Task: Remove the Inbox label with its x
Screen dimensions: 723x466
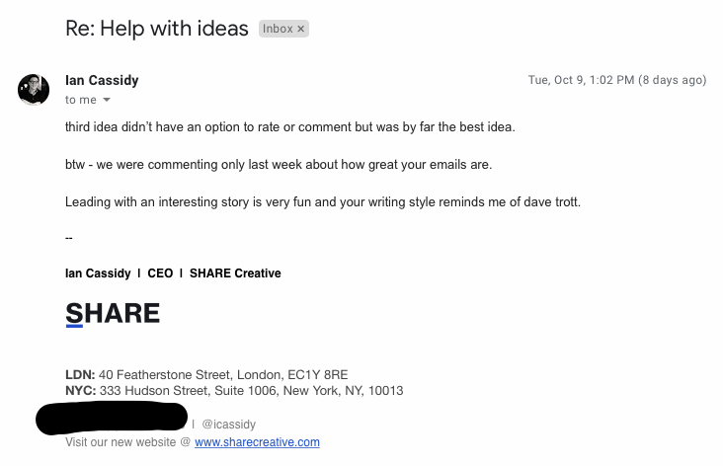Action: click(x=300, y=29)
